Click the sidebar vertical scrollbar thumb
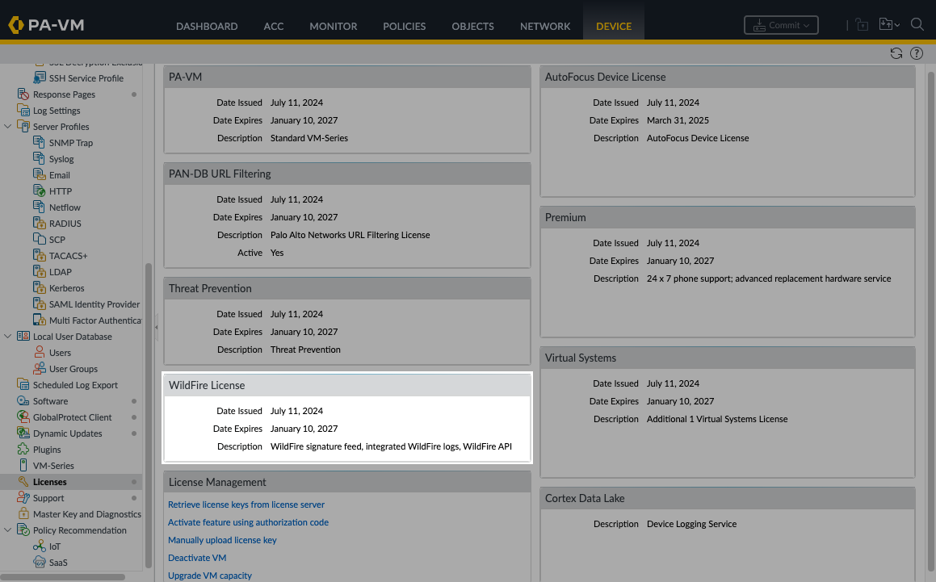 point(148,416)
